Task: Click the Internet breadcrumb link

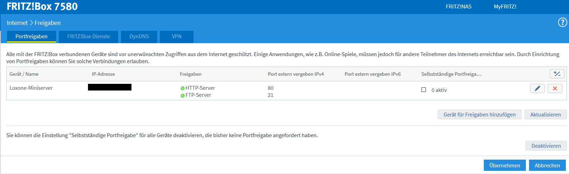Action: coord(17,23)
